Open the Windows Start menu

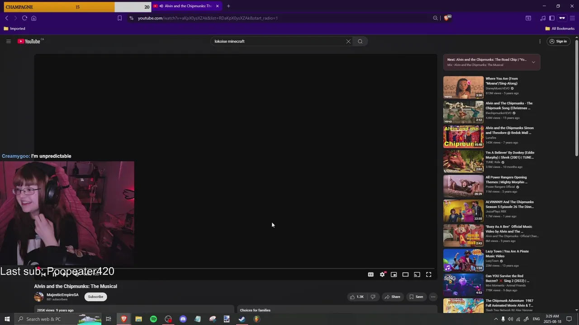pyautogui.click(x=7, y=319)
